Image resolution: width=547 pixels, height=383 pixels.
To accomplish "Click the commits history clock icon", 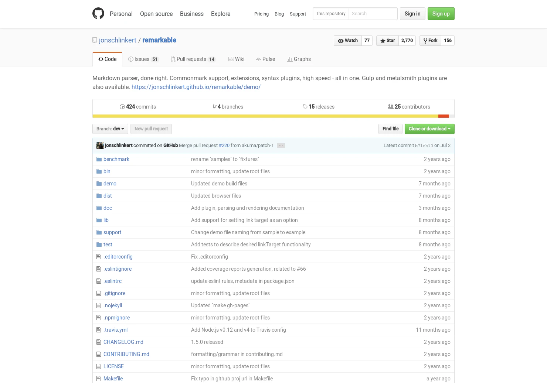I will [122, 107].
